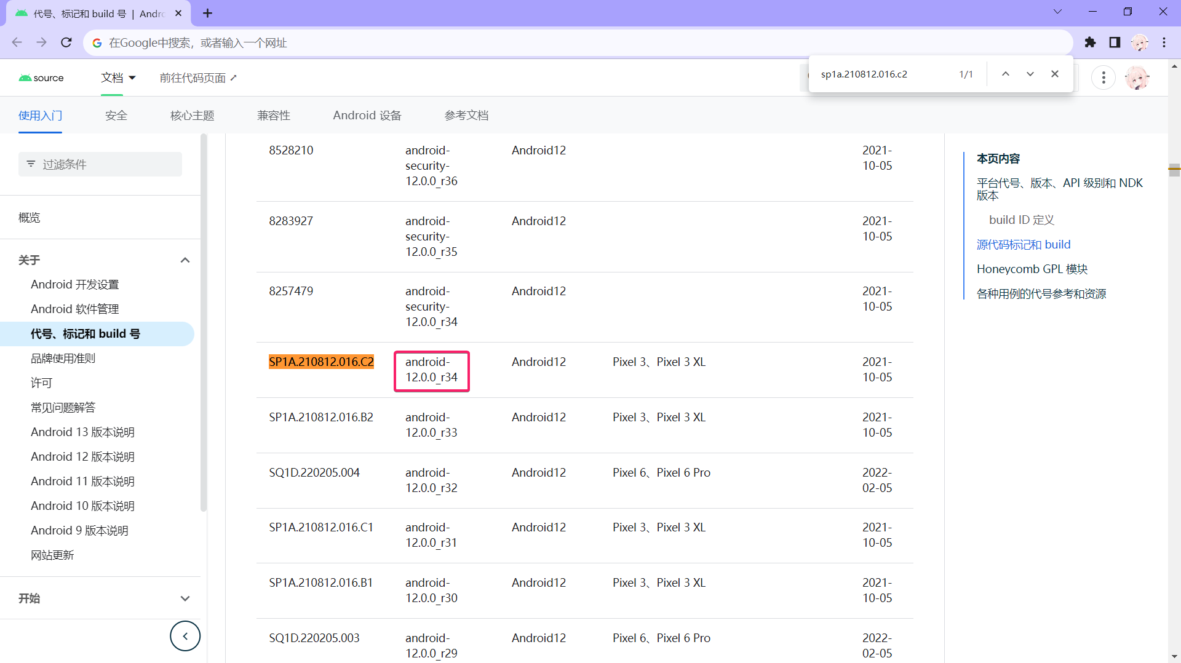The height and width of the screenshot is (663, 1181).
Task: Switch to the Android 设备 tab
Action: point(367,116)
